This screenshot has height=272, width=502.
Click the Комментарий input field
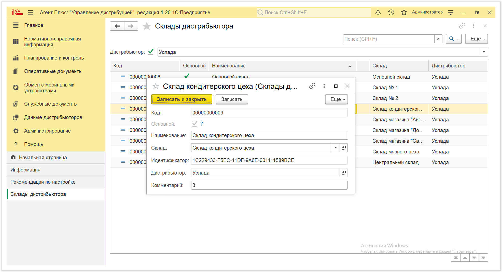[269, 185]
